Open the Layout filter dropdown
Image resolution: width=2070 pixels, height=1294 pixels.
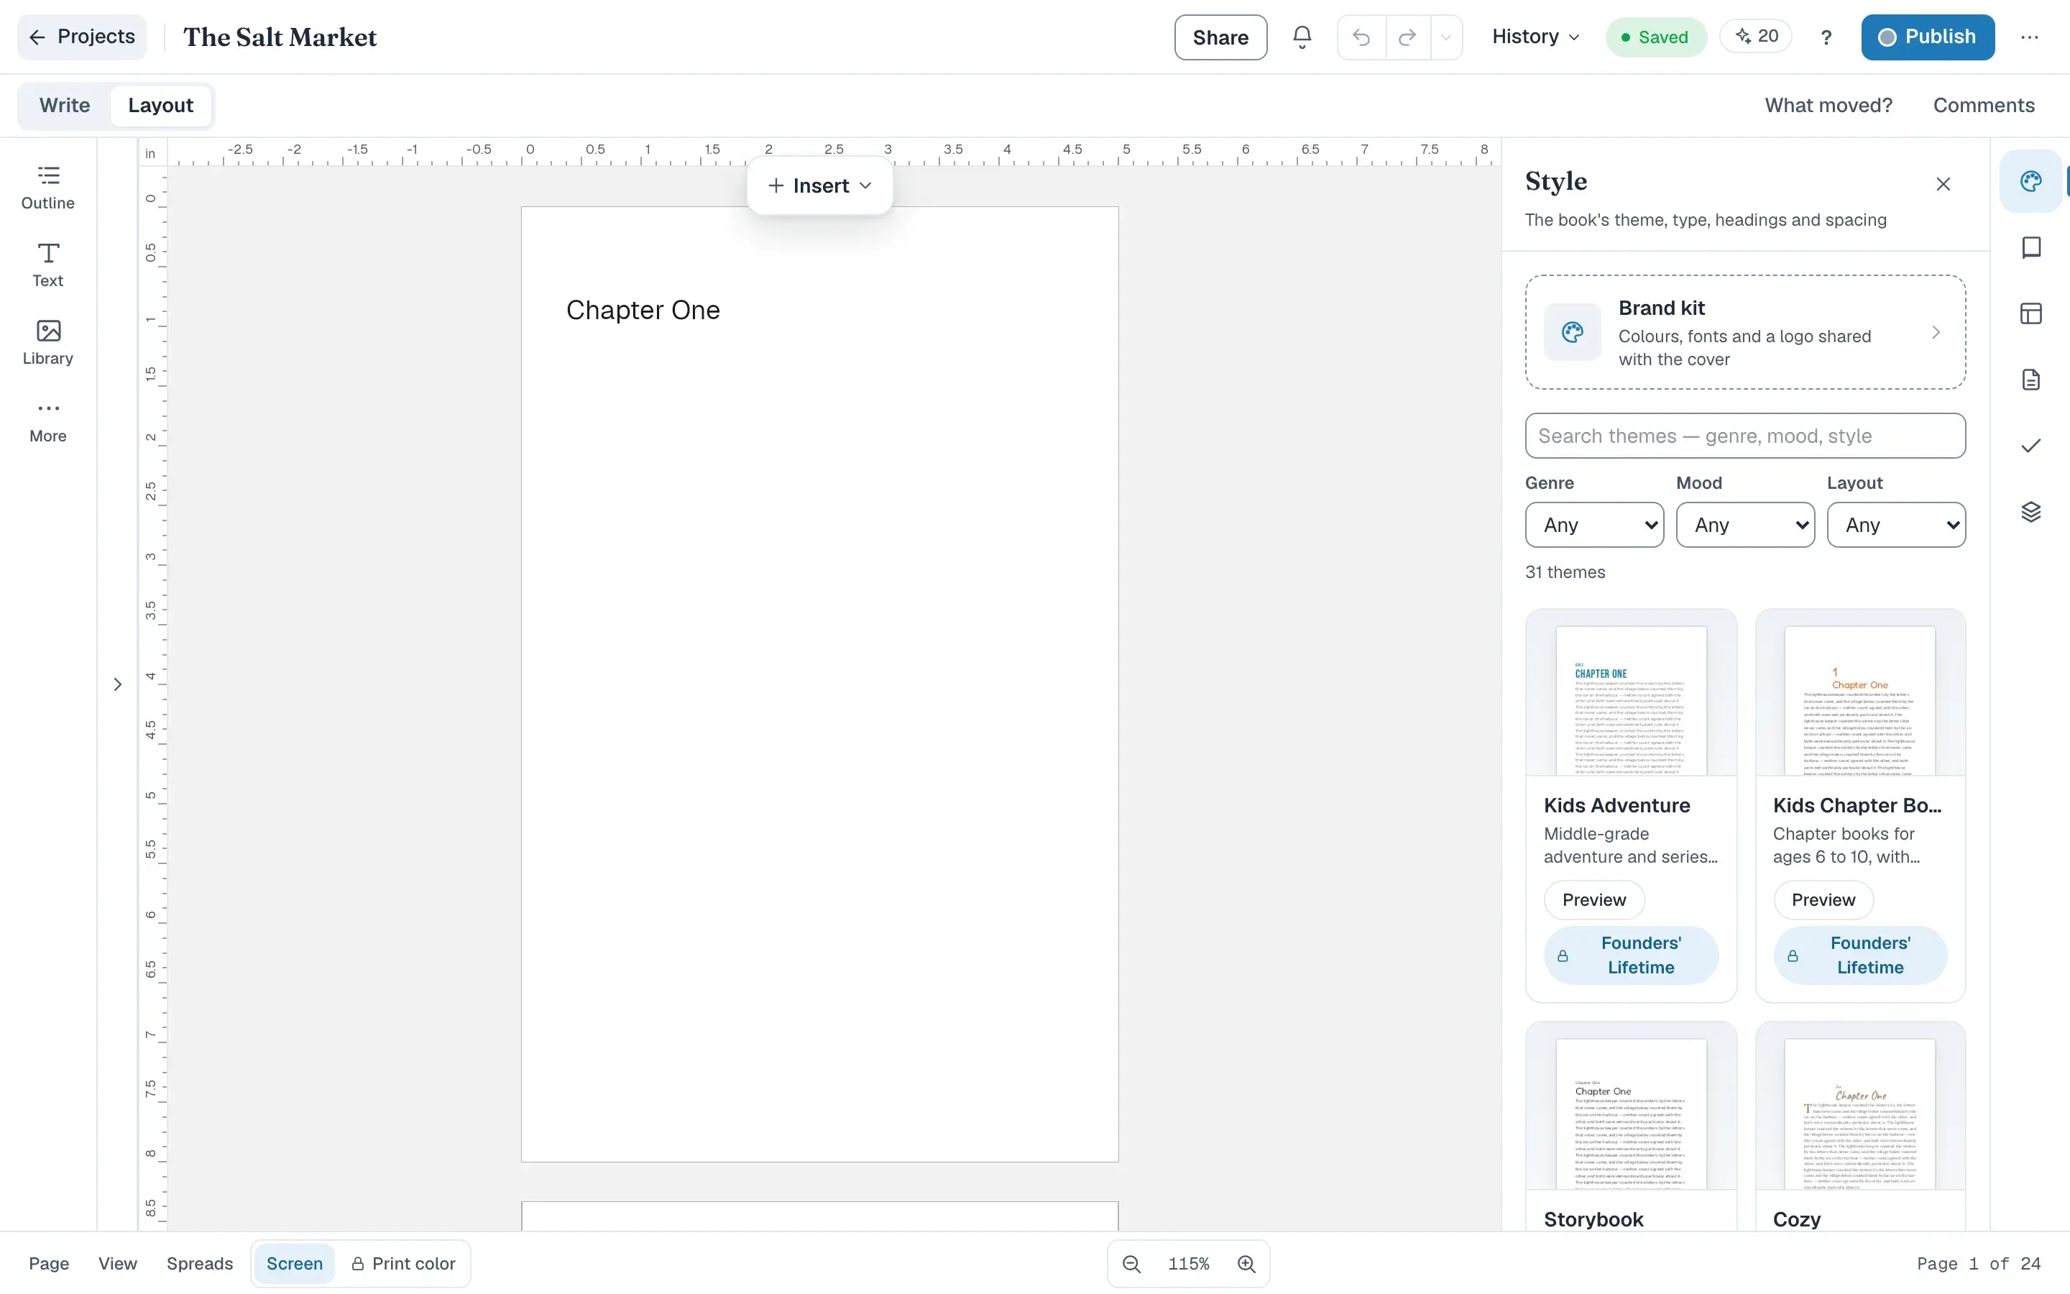[1896, 525]
